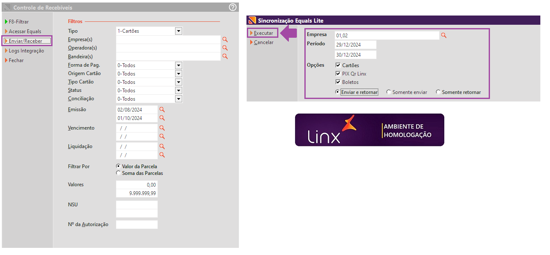
Task: Click the maximum Valores field 9.999.999,99
Action: pyautogui.click(x=137, y=193)
